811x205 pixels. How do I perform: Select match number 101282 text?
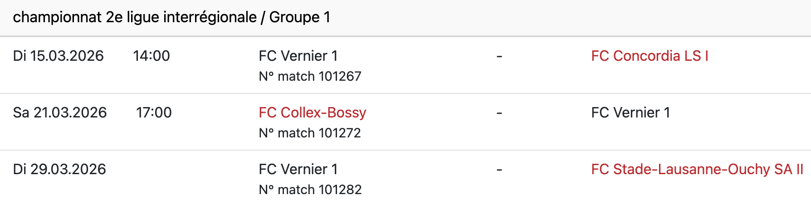310,190
